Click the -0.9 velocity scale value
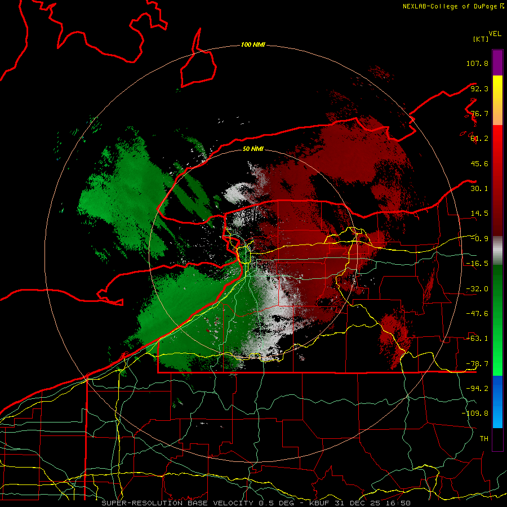The height and width of the screenshot is (507, 507). 479,239
